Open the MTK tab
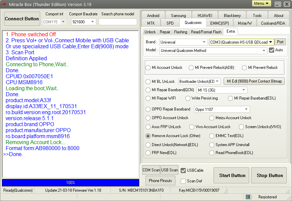Screen dimensions: 292x201 click(x=151, y=23)
